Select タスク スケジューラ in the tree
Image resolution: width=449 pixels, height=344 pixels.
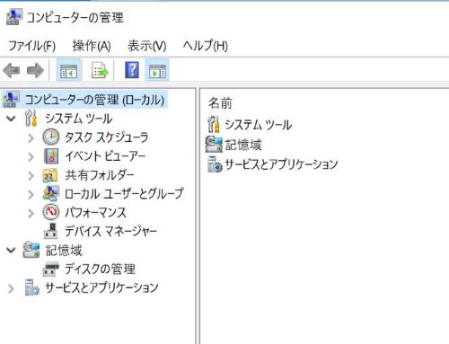point(107,137)
